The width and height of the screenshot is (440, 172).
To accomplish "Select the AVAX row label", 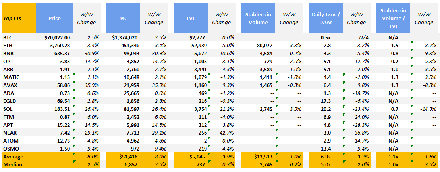I will point(9,85).
